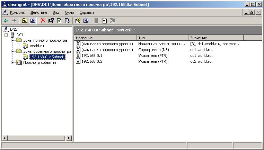The image size is (264, 150).
Task: Select the 192.168.0.1 record name
Action: (x=92, y=56)
